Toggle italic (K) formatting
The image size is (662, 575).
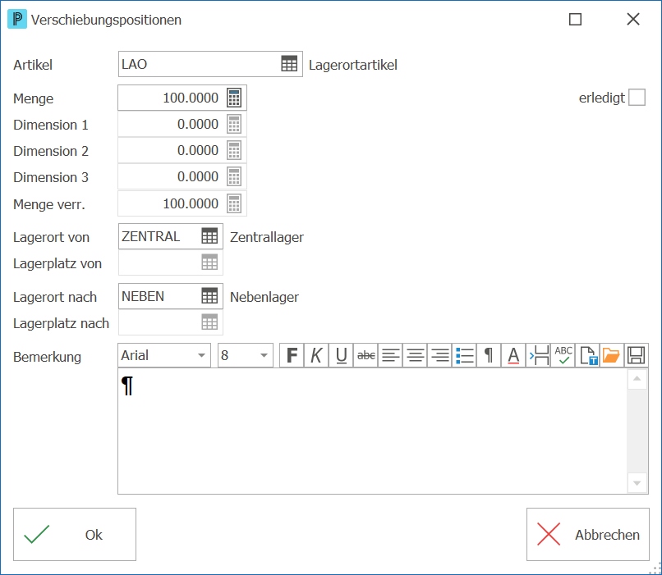click(x=316, y=355)
